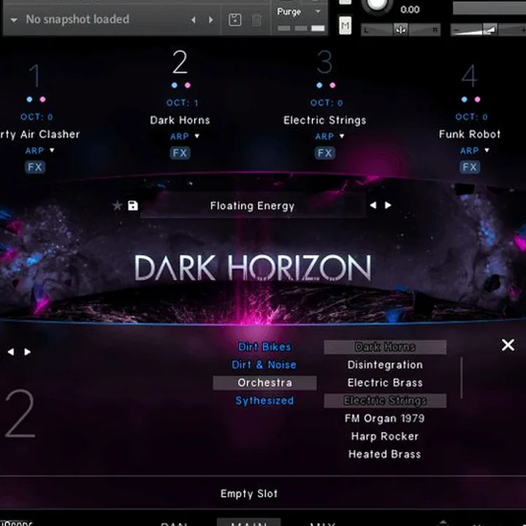526x526 pixels.
Task: Load next preset after Floating Energy
Action: click(388, 205)
